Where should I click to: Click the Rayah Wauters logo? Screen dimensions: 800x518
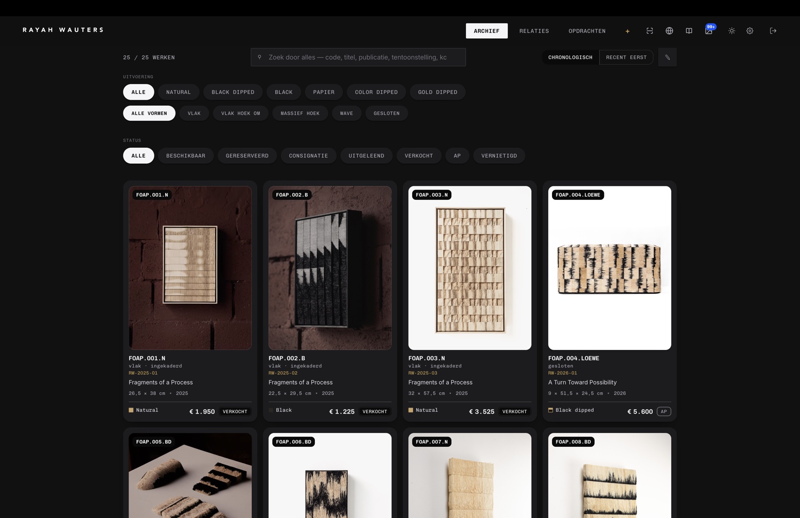(x=63, y=30)
